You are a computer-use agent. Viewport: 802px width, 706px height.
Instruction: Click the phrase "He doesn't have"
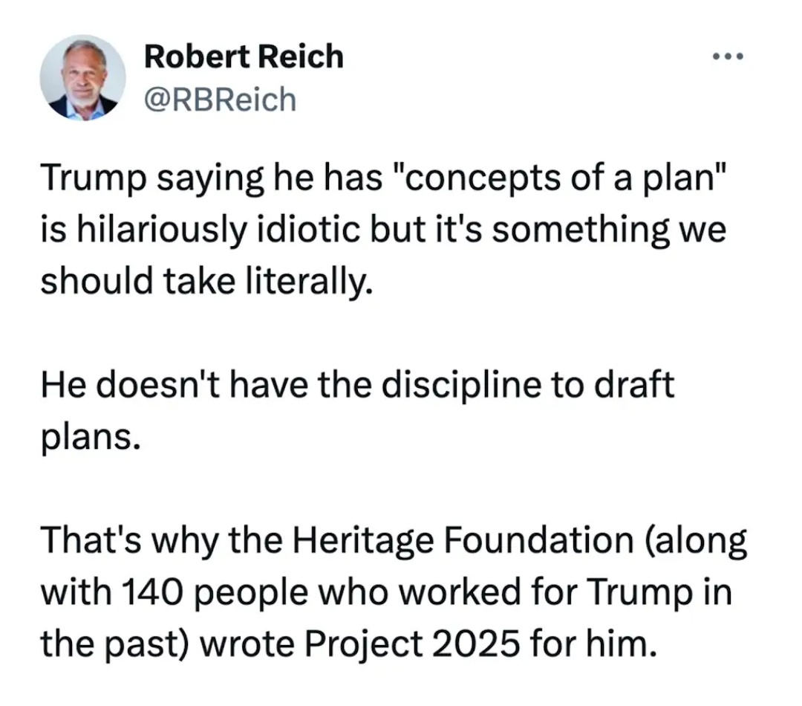pos(175,385)
